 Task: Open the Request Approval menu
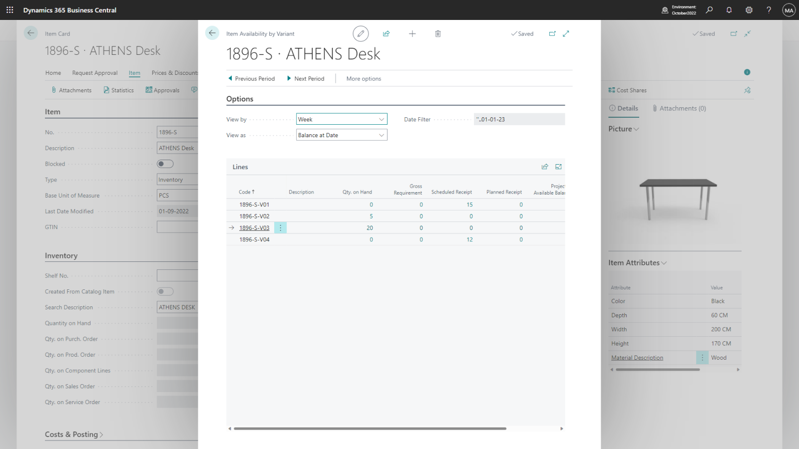coord(95,73)
